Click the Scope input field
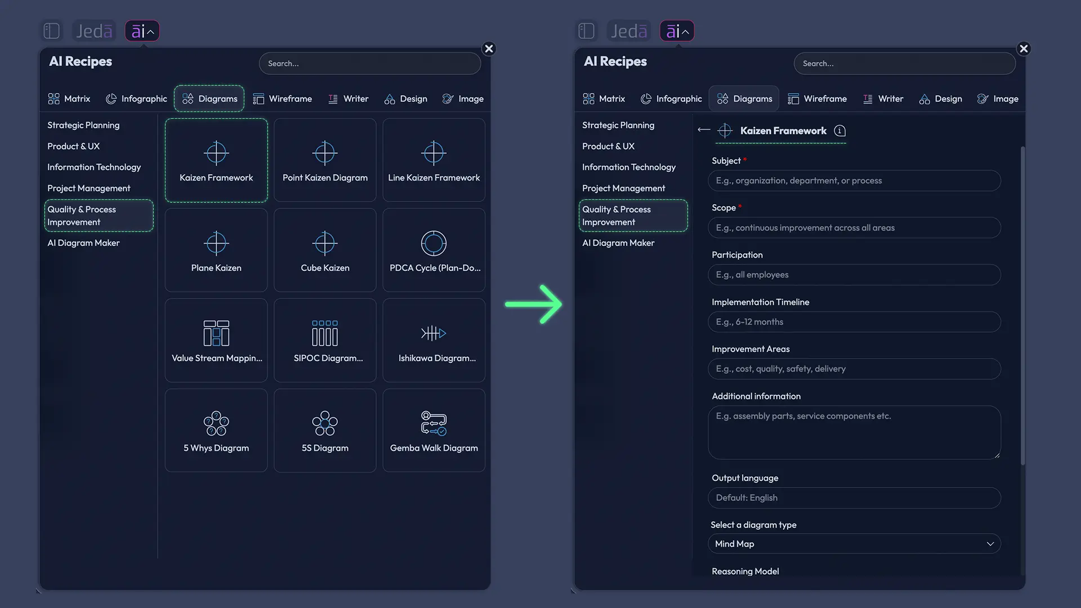Viewport: 1081px width, 608px height. 854,228
